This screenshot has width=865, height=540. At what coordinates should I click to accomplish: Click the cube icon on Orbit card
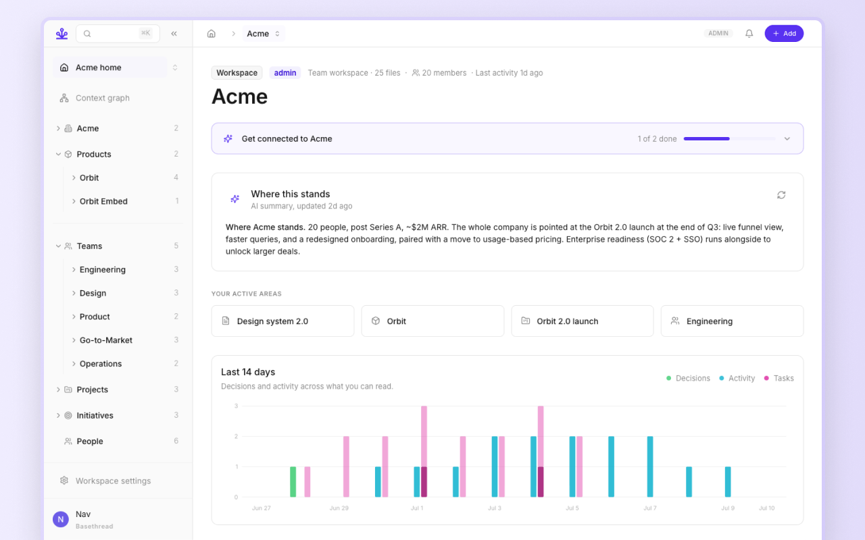pos(376,321)
